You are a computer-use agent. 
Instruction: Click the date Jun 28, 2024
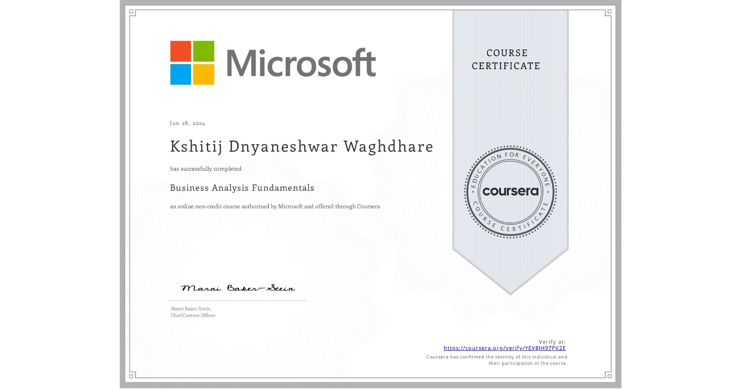[x=188, y=123]
